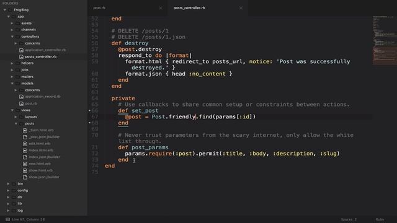The width and height of the screenshot is (397, 223).
Task: Click the panel switcher icon in status bar
Action: pos(7,219)
